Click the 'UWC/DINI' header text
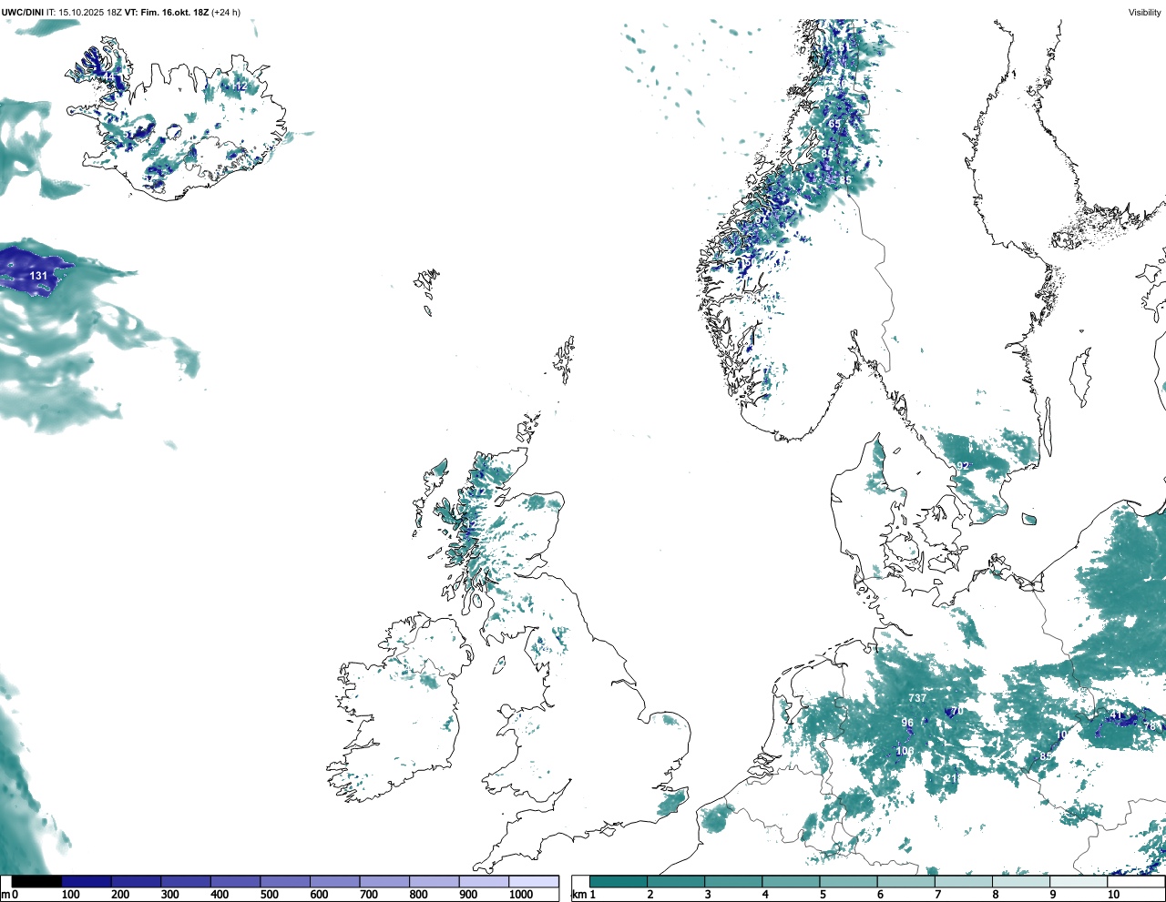This screenshot has height=902, width=1166. pyautogui.click(x=23, y=12)
